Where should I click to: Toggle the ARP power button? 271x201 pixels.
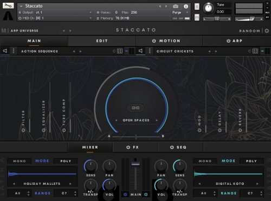pos(228,41)
